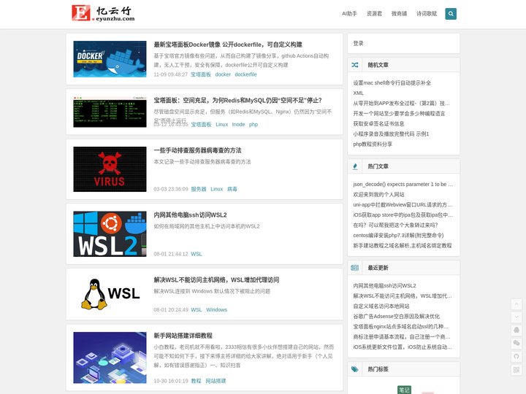
Task: Show the floating QR code icon
Action: pyautogui.click(x=517, y=369)
